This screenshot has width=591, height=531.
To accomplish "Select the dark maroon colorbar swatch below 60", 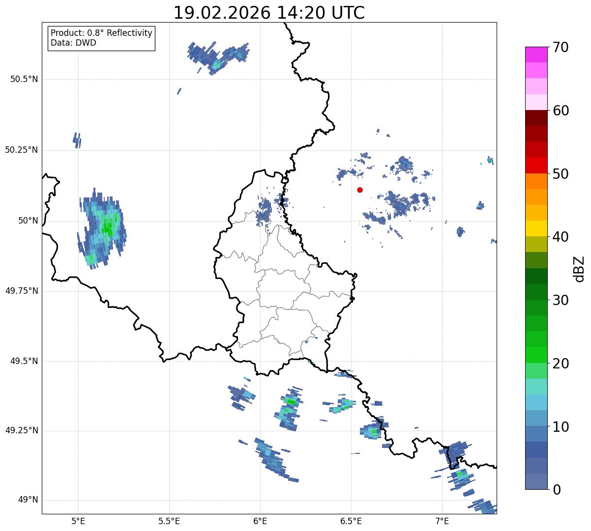I will pyautogui.click(x=535, y=118).
